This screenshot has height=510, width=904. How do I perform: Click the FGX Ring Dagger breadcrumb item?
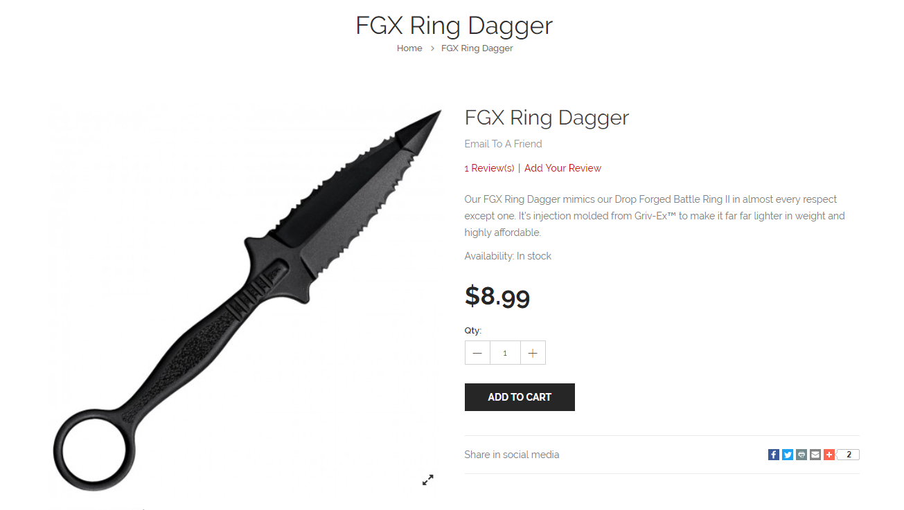477,48
